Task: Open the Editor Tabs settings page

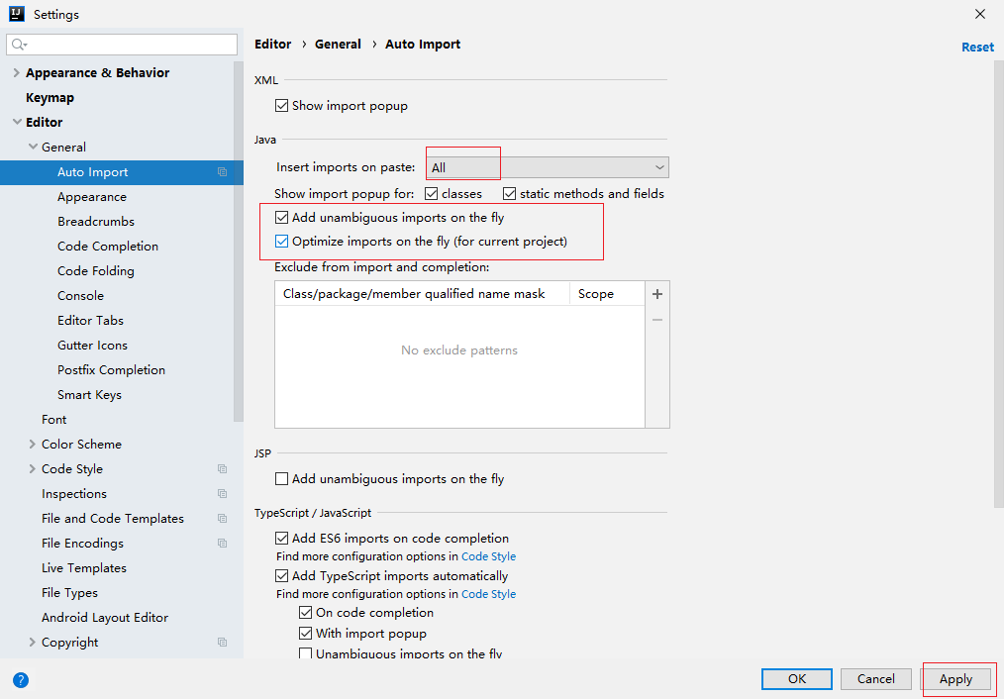Action: (90, 321)
